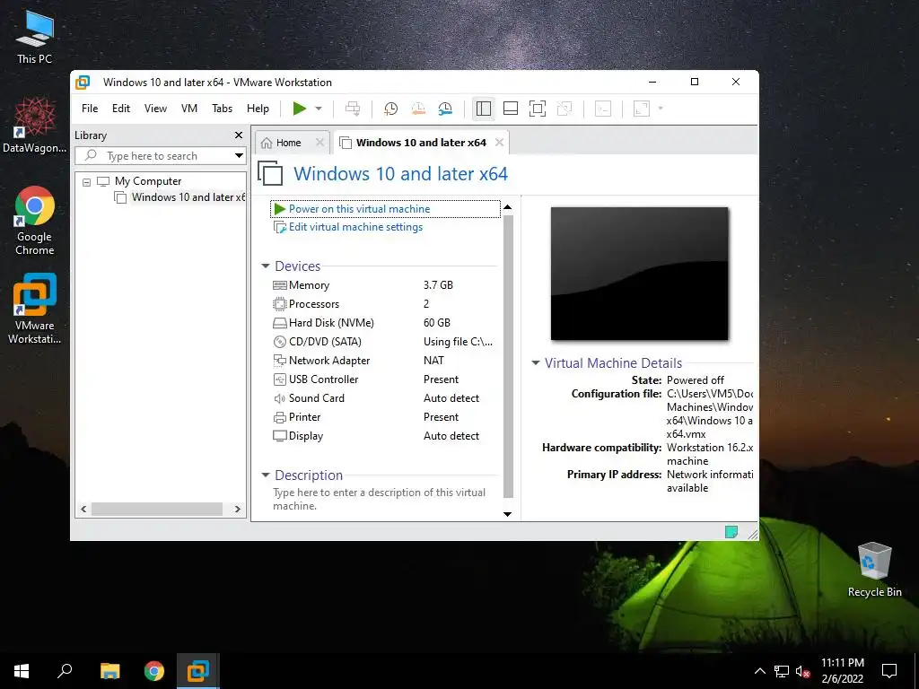Click the green Power On toolbar button
This screenshot has width=919, height=689.
point(300,109)
